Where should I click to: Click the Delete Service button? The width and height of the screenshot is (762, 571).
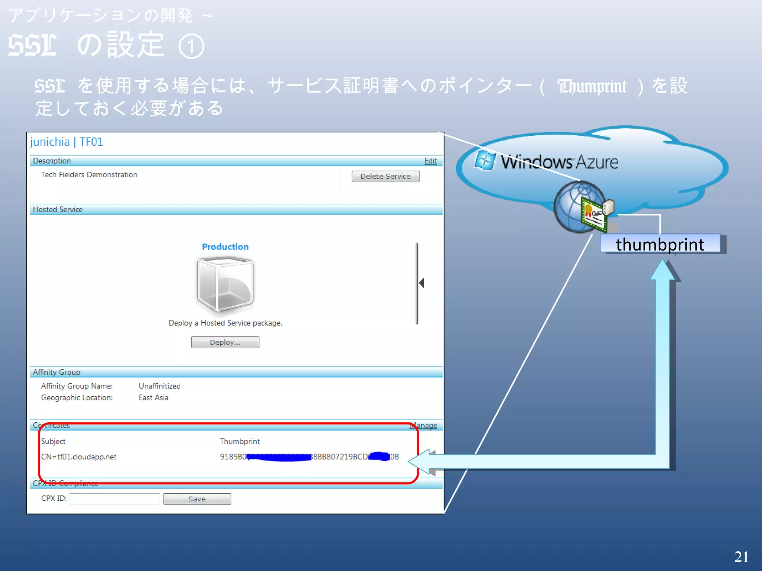point(385,176)
